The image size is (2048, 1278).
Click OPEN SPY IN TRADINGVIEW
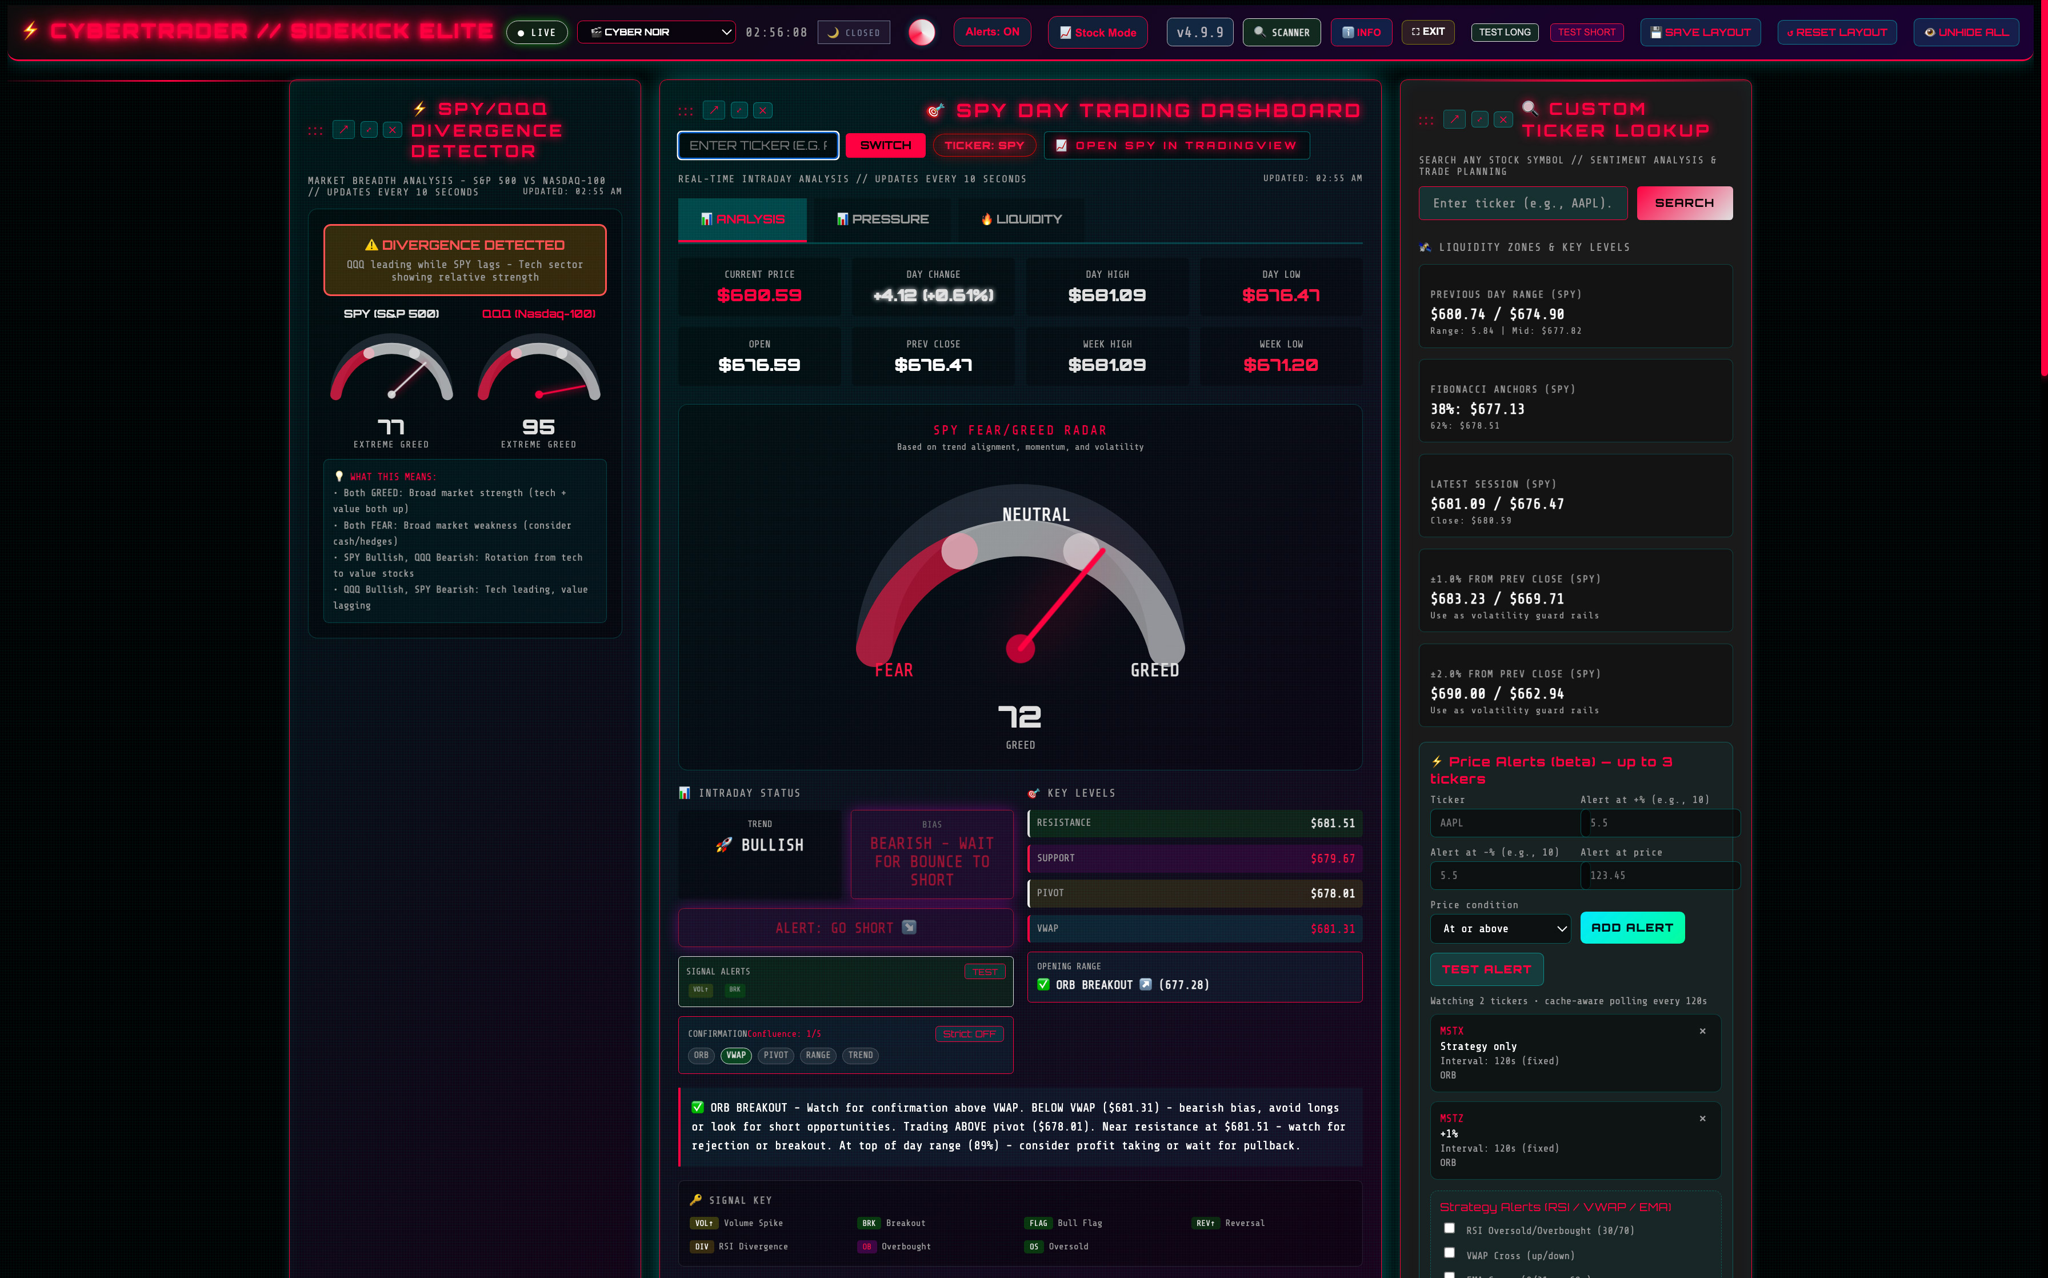1176,145
